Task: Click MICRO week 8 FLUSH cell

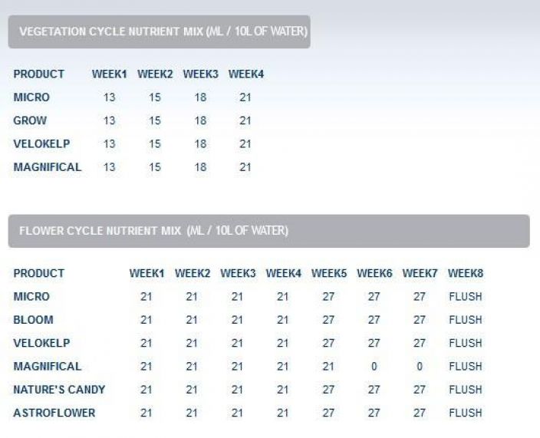Action: 466,297
